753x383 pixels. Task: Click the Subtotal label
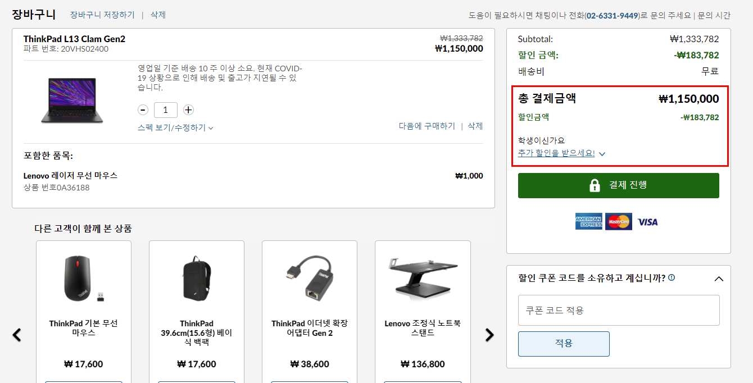coord(536,39)
